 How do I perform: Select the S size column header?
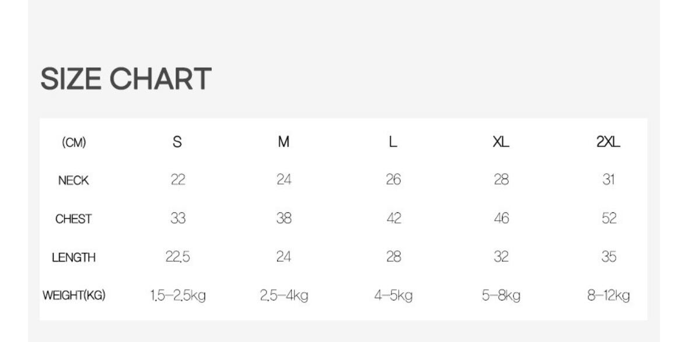pyautogui.click(x=177, y=143)
